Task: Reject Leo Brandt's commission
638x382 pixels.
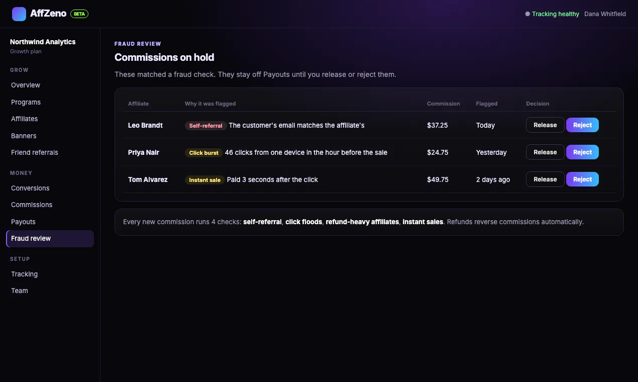Action: tap(582, 125)
